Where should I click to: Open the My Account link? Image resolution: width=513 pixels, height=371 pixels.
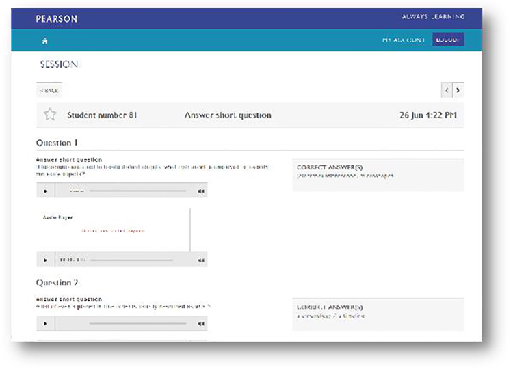click(404, 40)
